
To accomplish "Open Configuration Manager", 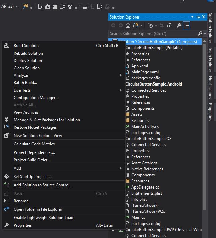I will tap(63, 98).
